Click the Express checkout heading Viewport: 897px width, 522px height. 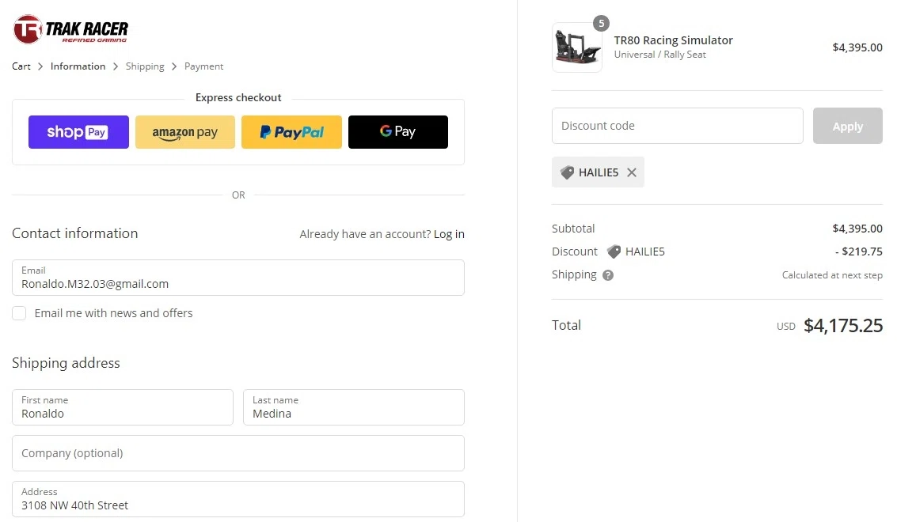pos(238,98)
